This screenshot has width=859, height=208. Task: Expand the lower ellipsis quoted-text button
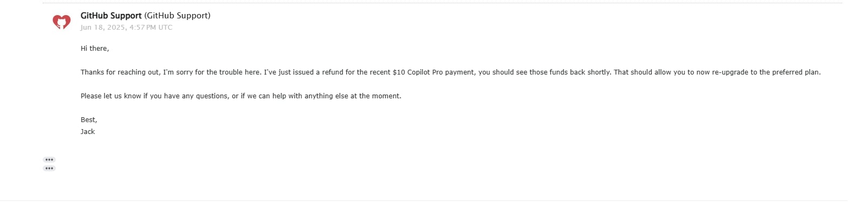tap(49, 169)
